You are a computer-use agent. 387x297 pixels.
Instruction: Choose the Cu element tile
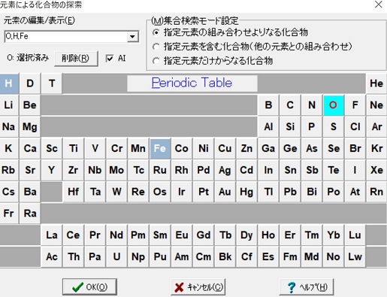(x=225, y=148)
